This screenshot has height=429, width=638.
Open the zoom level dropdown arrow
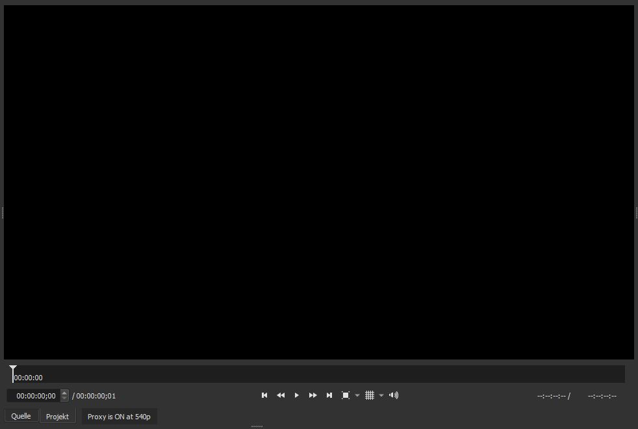tap(357, 395)
